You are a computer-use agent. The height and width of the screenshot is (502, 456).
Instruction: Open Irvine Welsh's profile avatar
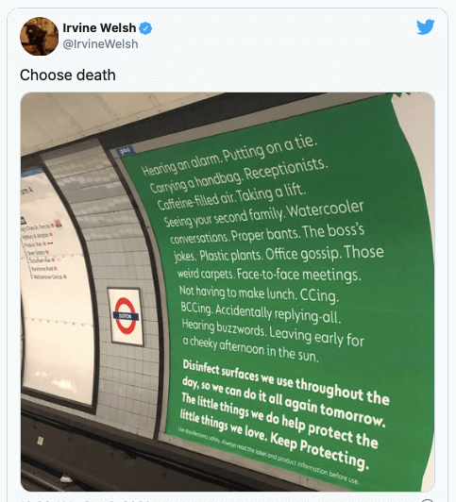tap(39, 36)
